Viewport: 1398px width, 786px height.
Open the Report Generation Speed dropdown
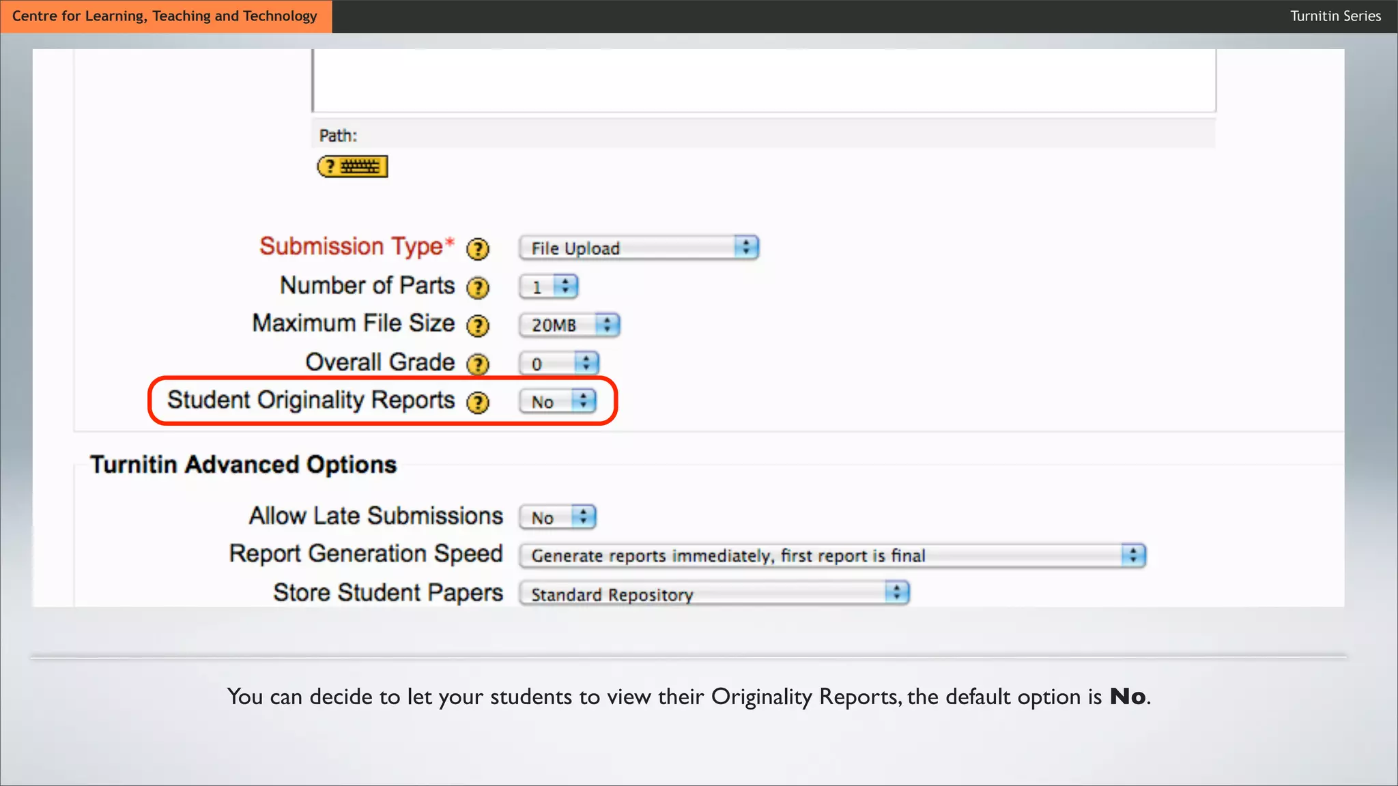click(x=832, y=555)
